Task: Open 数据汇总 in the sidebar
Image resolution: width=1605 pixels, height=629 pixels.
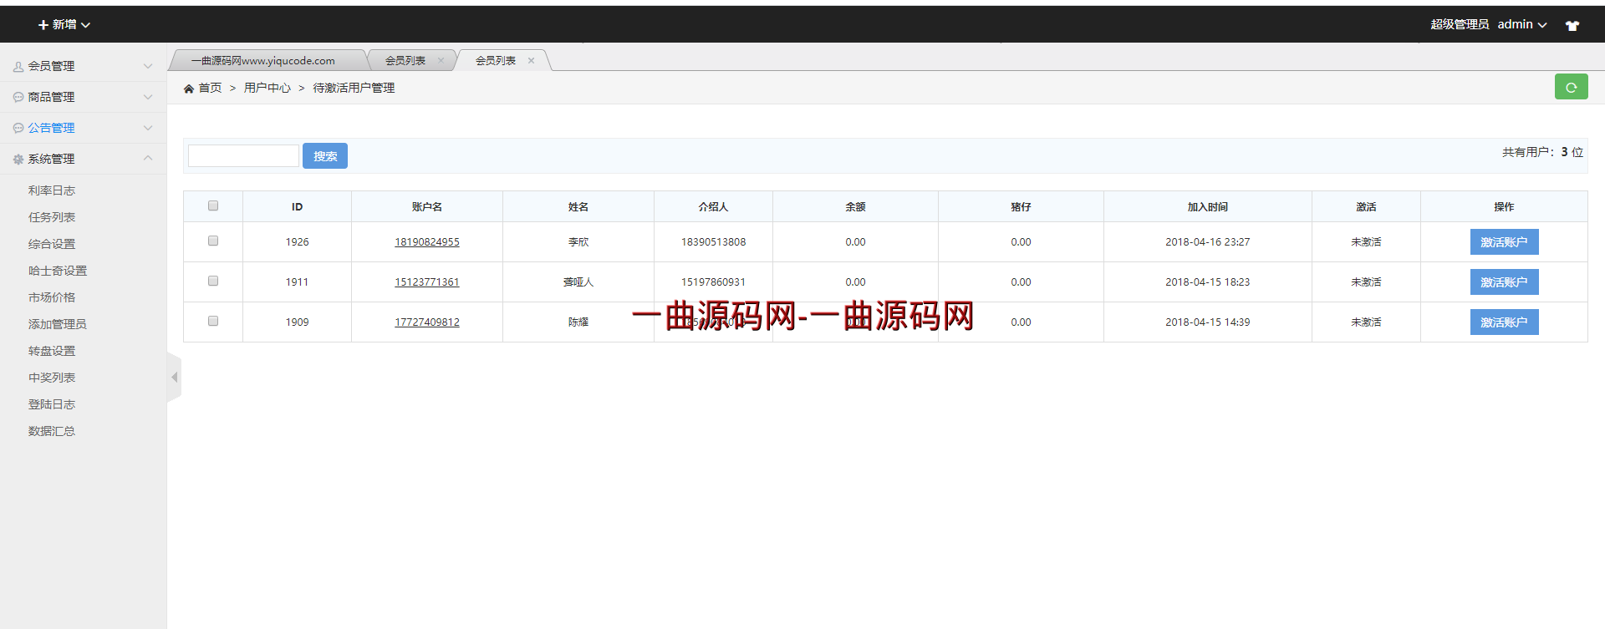Action: (x=52, y=431)
